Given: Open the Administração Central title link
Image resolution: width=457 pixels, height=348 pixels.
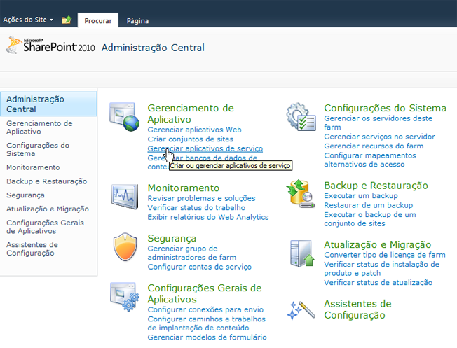Looking at the screenshot, I should 153,48.
